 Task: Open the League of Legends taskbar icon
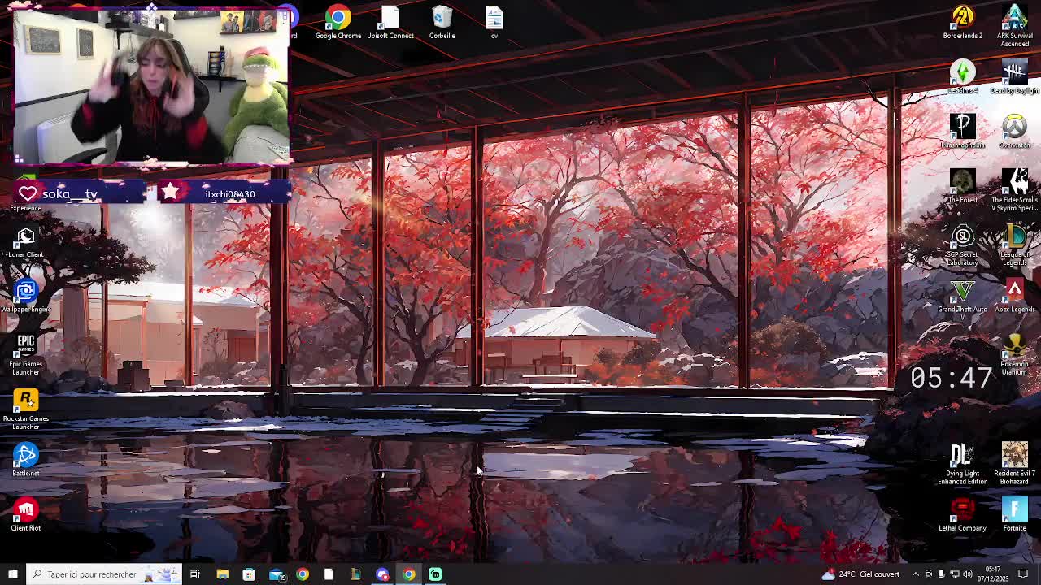click(355, 574)
